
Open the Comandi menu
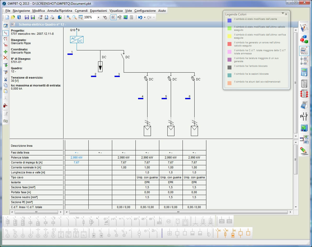(x=81, y=10)
